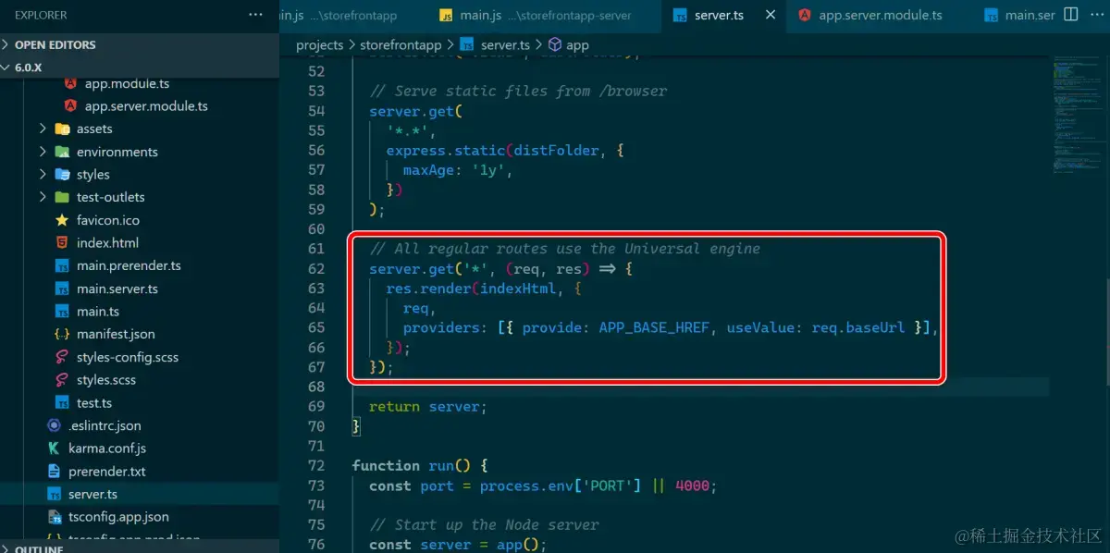Click the text file icon of prerender.txt
1110x553 pixels.
[54, 472]
